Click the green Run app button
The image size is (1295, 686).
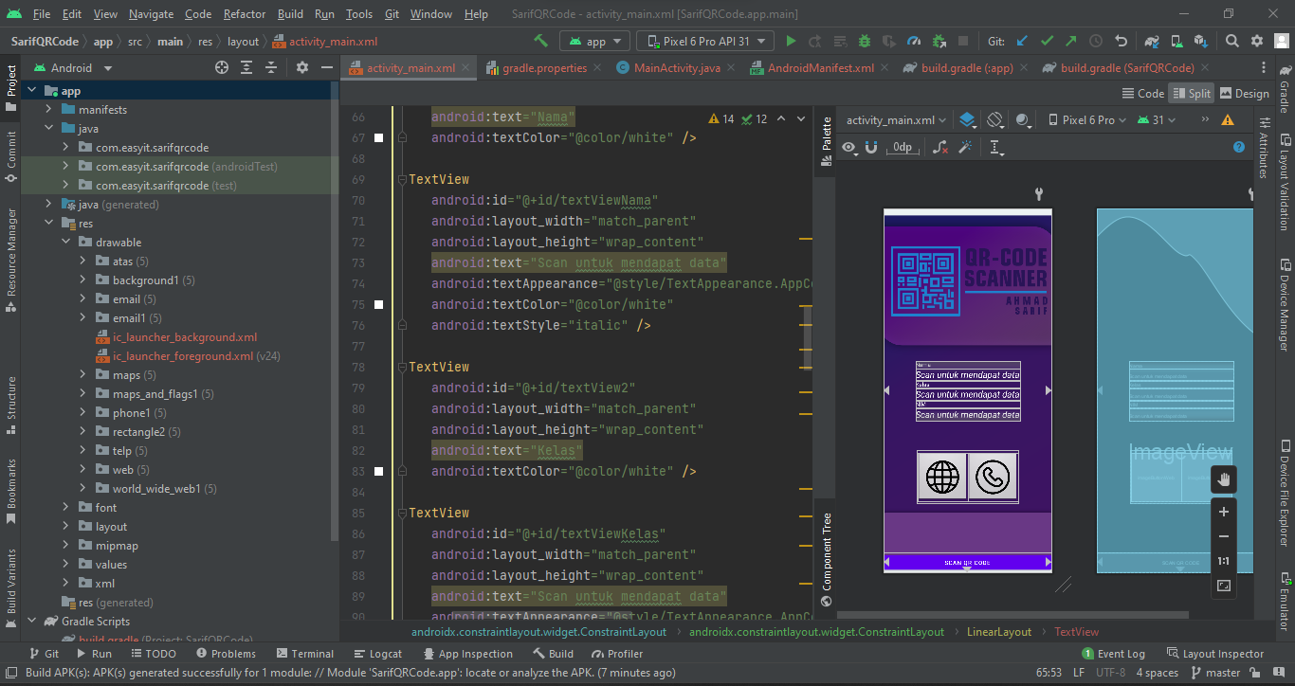(792, 42)
